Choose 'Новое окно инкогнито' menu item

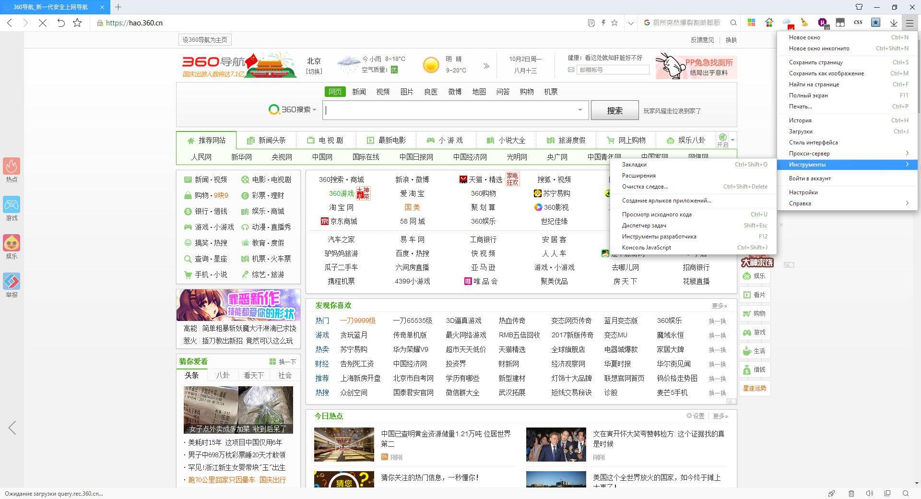(x=847, y=48)
